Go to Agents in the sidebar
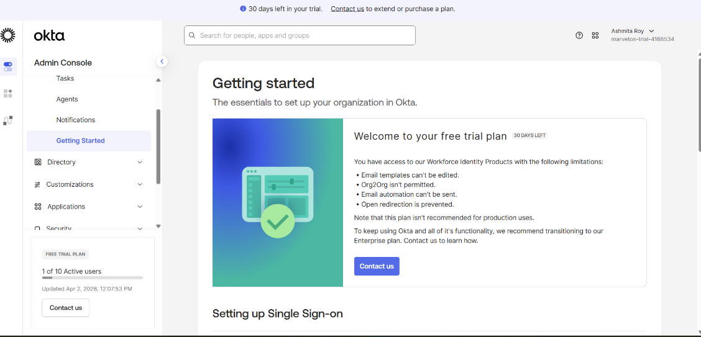 (67, 99)
